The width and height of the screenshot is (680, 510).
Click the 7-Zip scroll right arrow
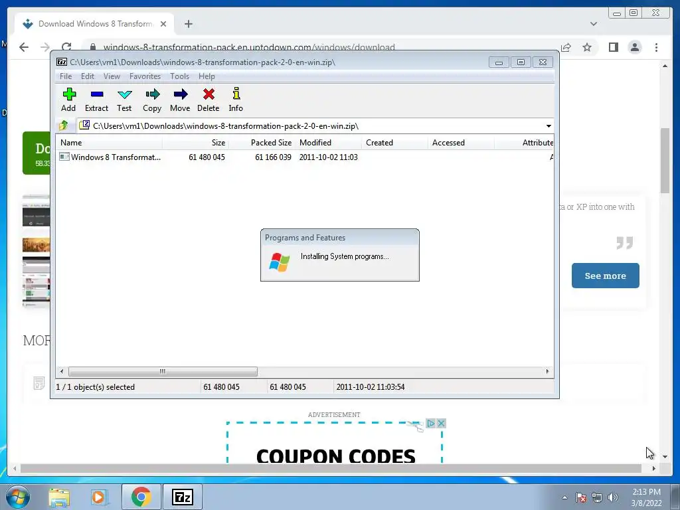(547, 372)
